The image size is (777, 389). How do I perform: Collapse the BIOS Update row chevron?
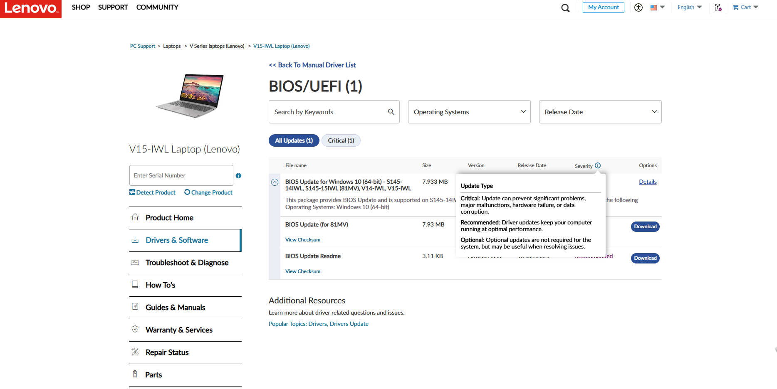tap(275, 182)
